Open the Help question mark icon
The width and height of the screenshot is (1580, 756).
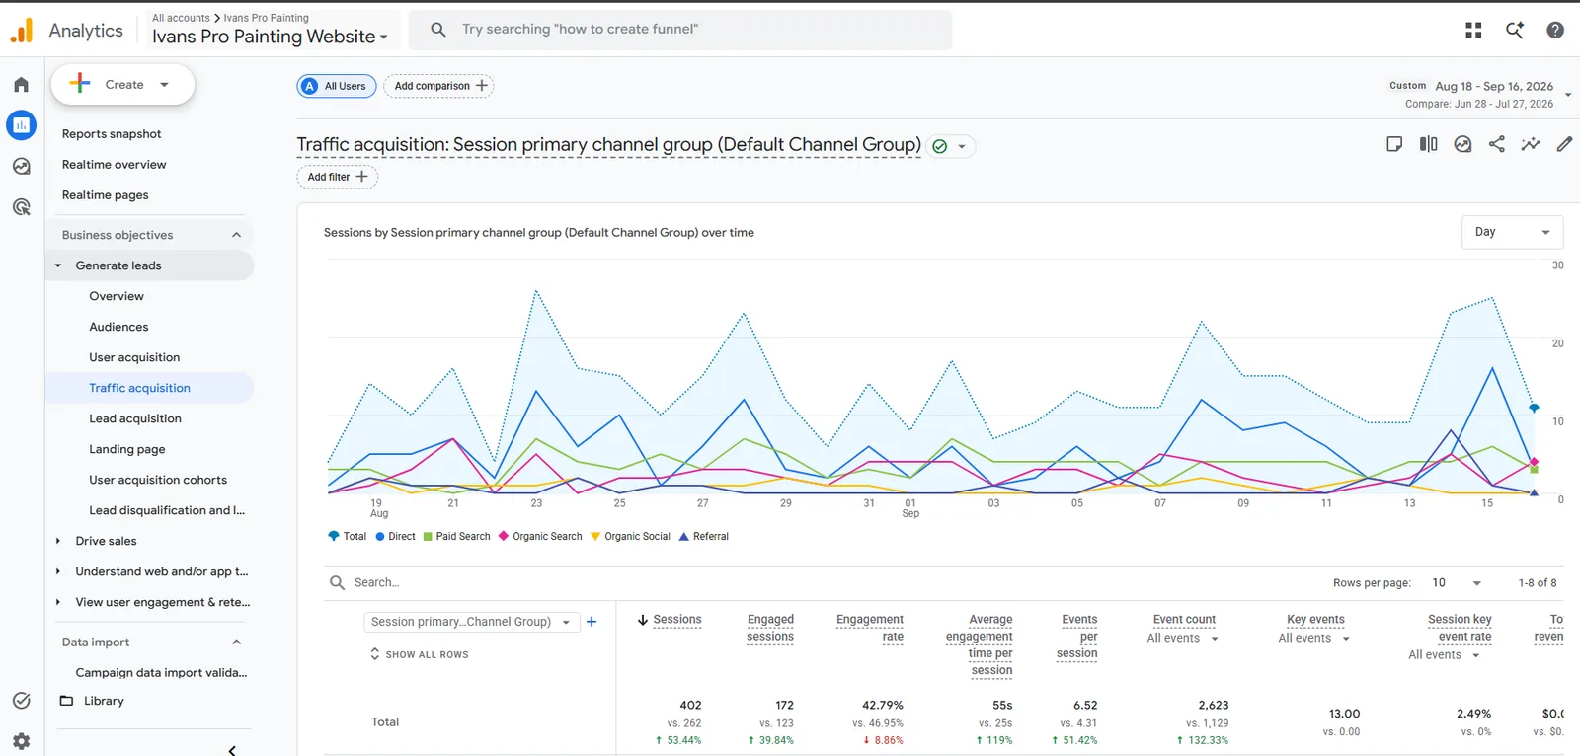[1555, 31]
